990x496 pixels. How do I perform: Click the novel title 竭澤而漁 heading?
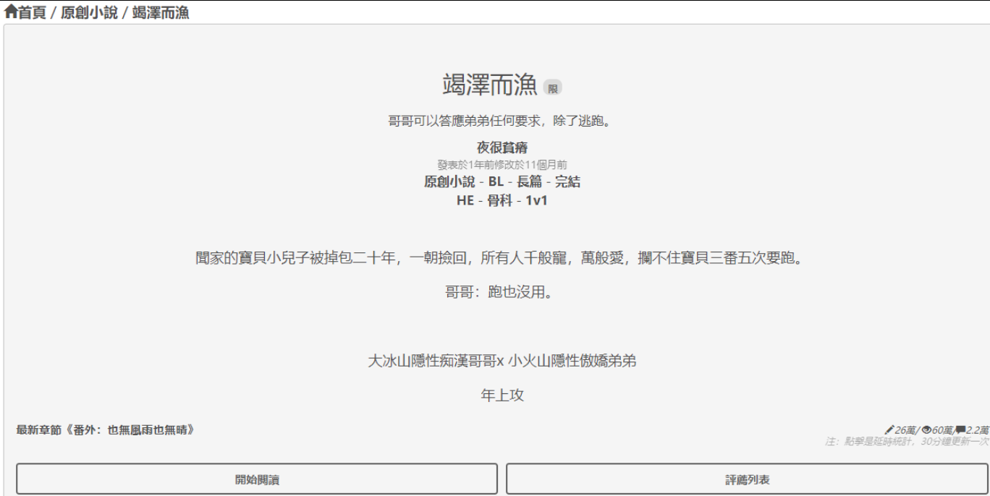pyautogui.click(x=490, y=85)
